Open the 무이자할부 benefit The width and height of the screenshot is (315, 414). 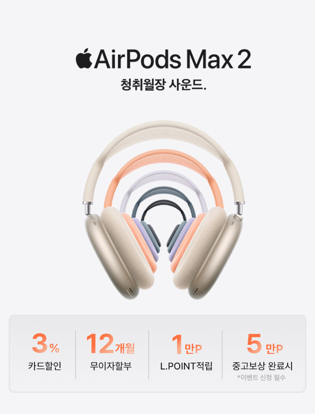point(110,366)
